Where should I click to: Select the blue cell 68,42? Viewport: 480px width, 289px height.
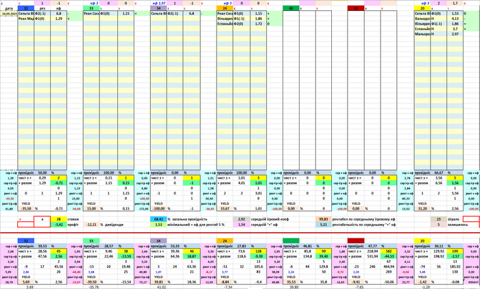pos(158,219)
